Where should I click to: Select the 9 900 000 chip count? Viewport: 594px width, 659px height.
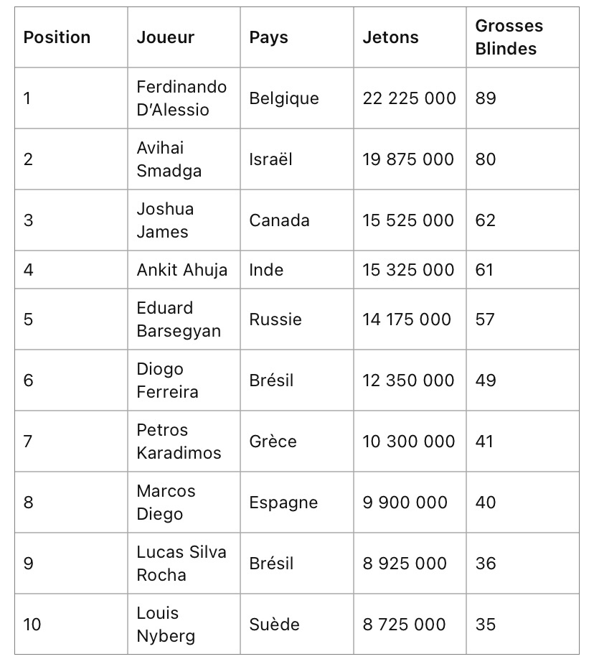405,503
